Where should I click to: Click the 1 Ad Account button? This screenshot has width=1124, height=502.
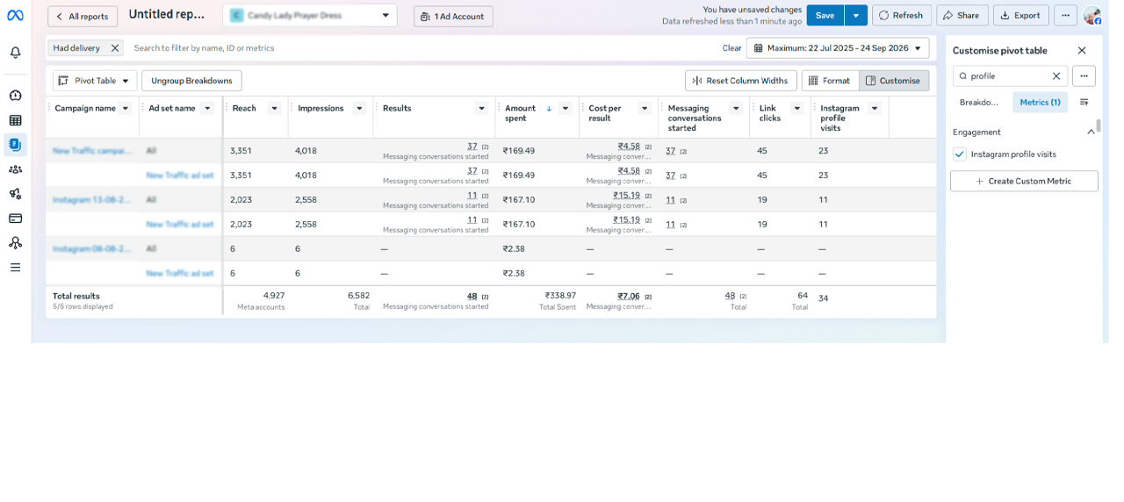[453, 16]
